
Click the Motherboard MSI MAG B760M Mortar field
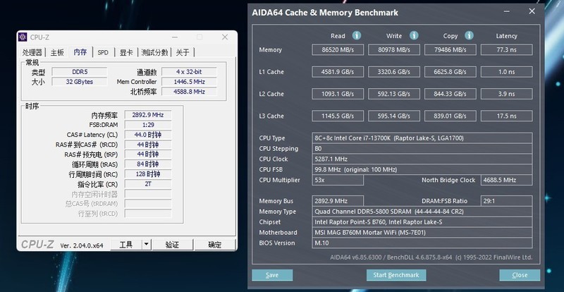[x=422, y=233]
